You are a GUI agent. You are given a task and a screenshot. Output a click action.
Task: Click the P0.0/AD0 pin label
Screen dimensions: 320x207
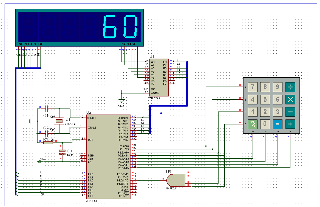coord(123,118)
